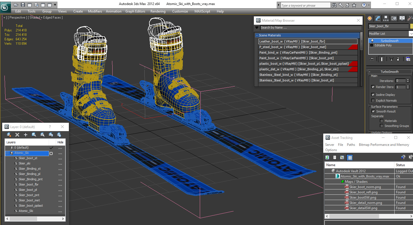The height and width of the screenshot is (225, 413).
Task: Click the object color swatch beside Skier_boot_fbr
Action: (411, 26)
